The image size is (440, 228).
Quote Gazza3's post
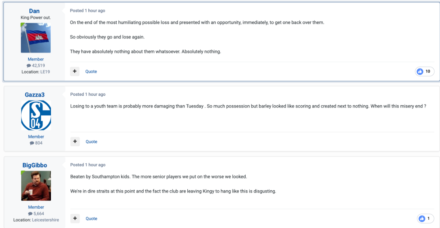coord(92,141)
